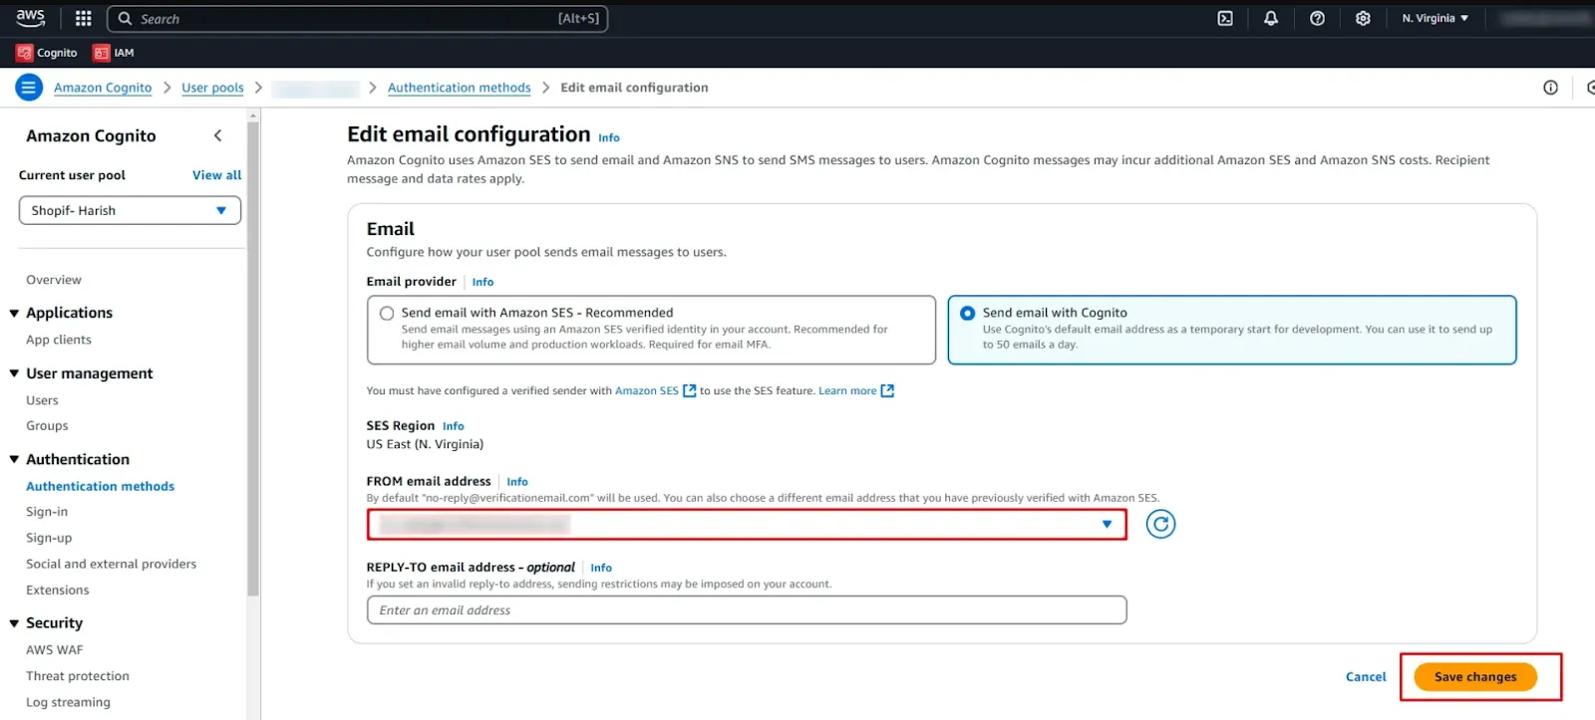
Task: Follow the Amazon Cognito breadcrumb link
Action: pyautogui.click(x=103, y=88)
